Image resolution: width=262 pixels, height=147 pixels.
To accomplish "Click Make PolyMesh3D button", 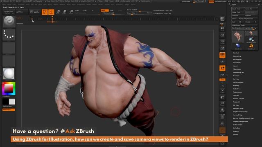I will click(x=248, y=19).
